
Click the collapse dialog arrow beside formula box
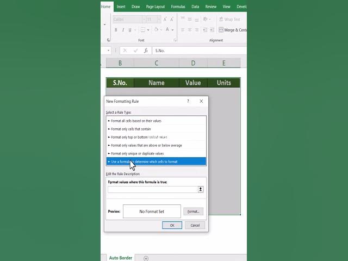pos(201,189)
